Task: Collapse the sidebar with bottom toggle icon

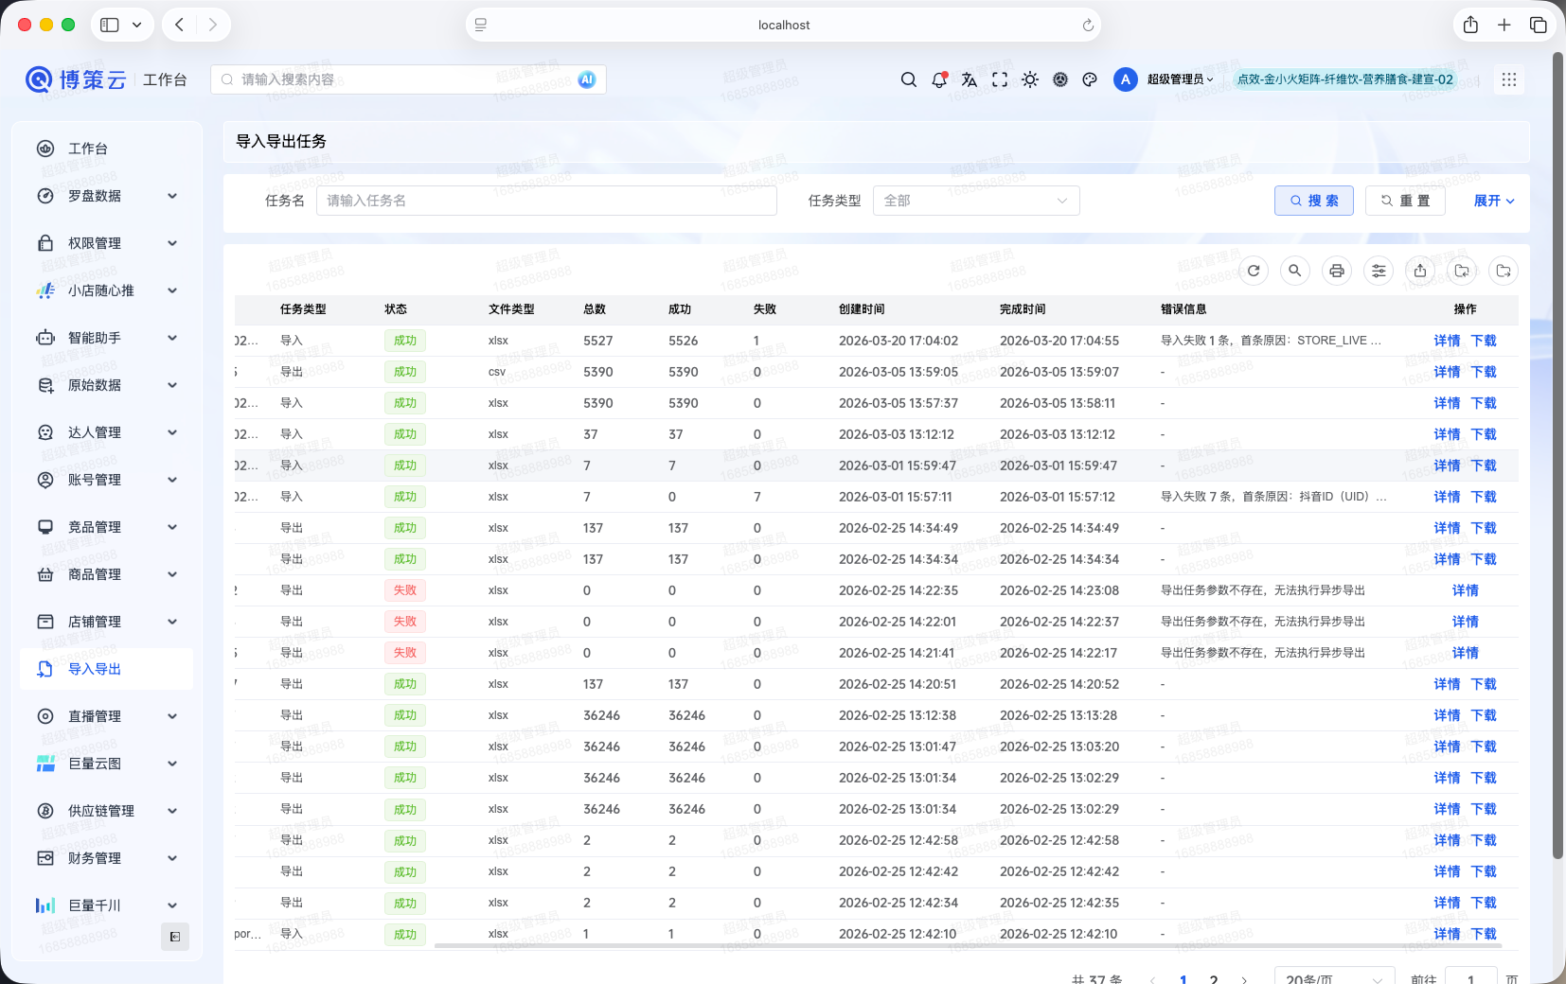Action: (x=175, y=937)
